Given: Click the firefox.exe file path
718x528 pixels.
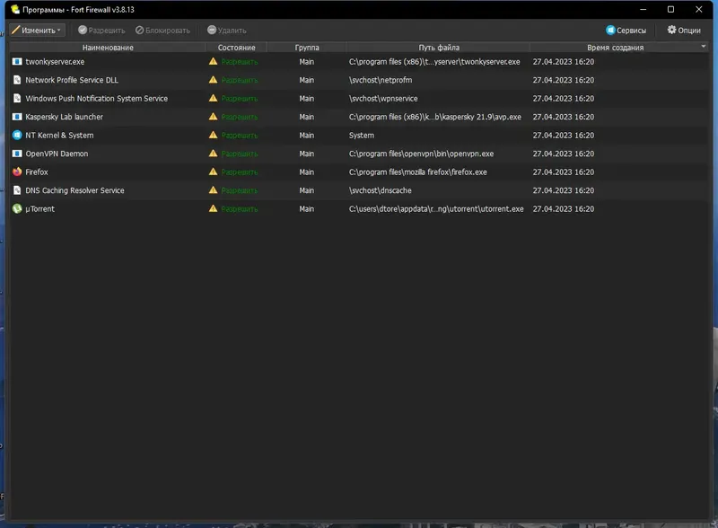Looking at the screenshot, I should (x=417, y=172).
